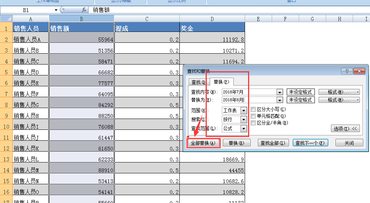Image resolution: width=370 pixels, height=203 pixels.
Task: Click the 替换为 text input field
Action: (x=249, y=100)
